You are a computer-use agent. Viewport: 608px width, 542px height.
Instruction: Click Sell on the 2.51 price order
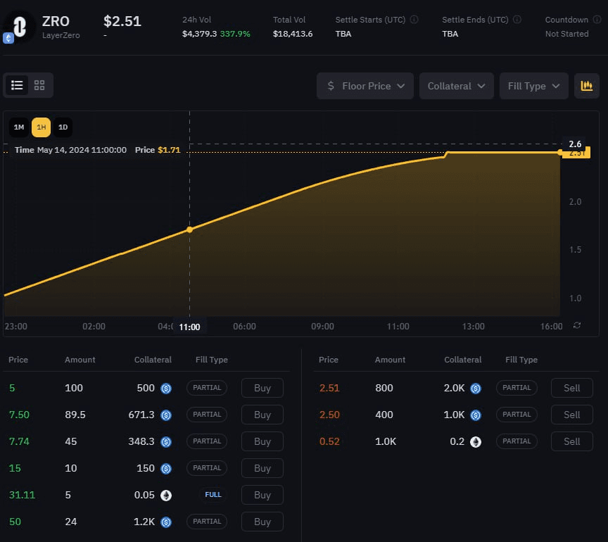571,388
